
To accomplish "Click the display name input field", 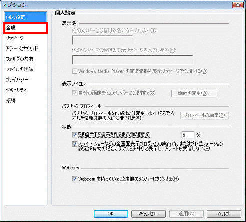I will click(102, 40).
